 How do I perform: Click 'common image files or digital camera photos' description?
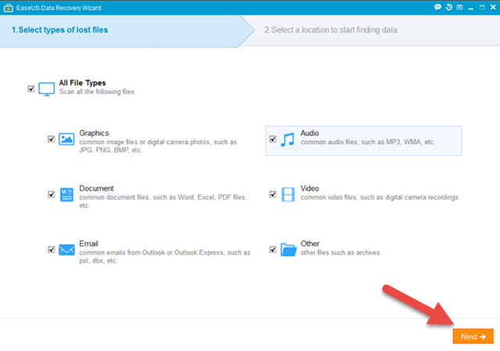pos(158,146)
